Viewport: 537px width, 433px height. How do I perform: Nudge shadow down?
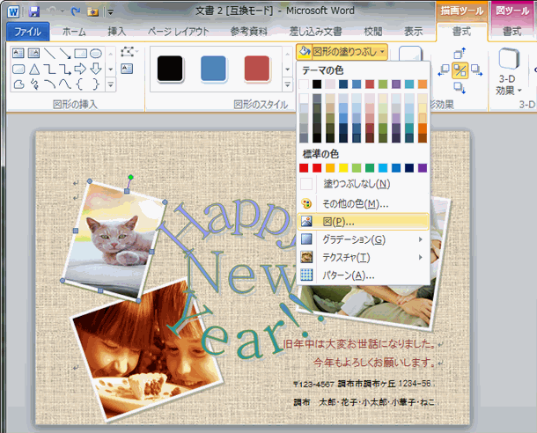tap(460, 88)
